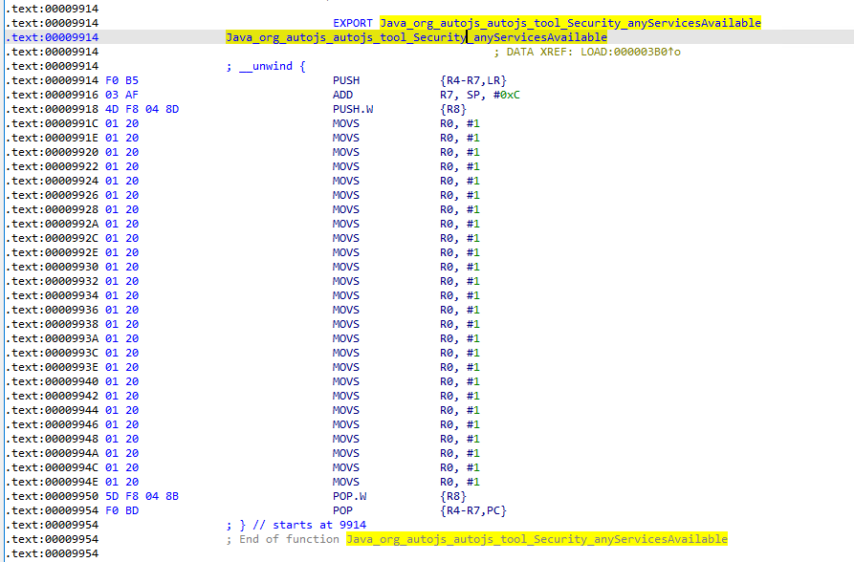
Task: Click the __unwind comment line
Action: point(266,66)
